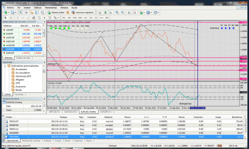Switch to the GBPUSD,H1 chart tab
The width and height of the screenshot is (249, 149).
point(55,112)
